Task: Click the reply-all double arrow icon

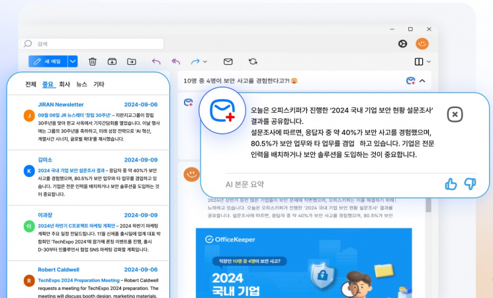Action: pos(176,62)
